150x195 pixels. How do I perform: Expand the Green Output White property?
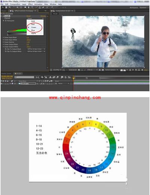point(3,47)
